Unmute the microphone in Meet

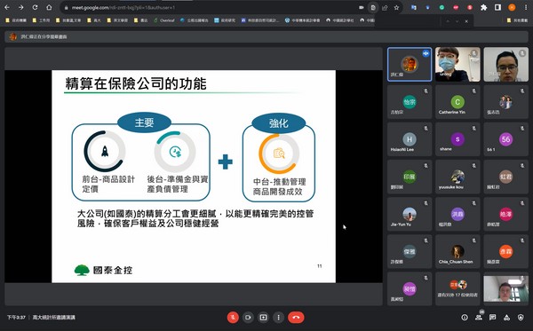[233, 318]
